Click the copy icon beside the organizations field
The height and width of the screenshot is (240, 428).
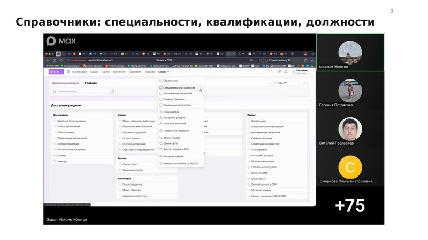point(113,91)
